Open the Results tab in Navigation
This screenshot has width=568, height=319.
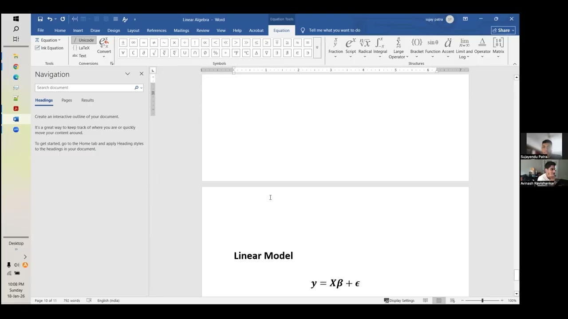pyautogui.click(x=87, y=100)
